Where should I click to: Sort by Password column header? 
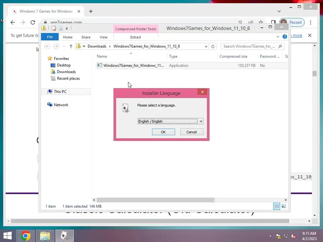pos(269,56)
